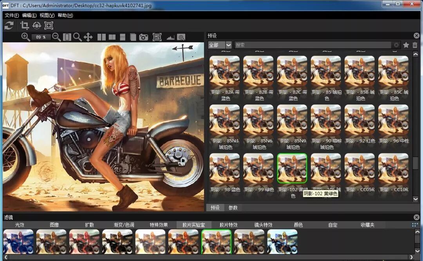The height and width of the screenshot is (261, 423).
Task: Open the 自定 filter category
Action: [333, 225]
